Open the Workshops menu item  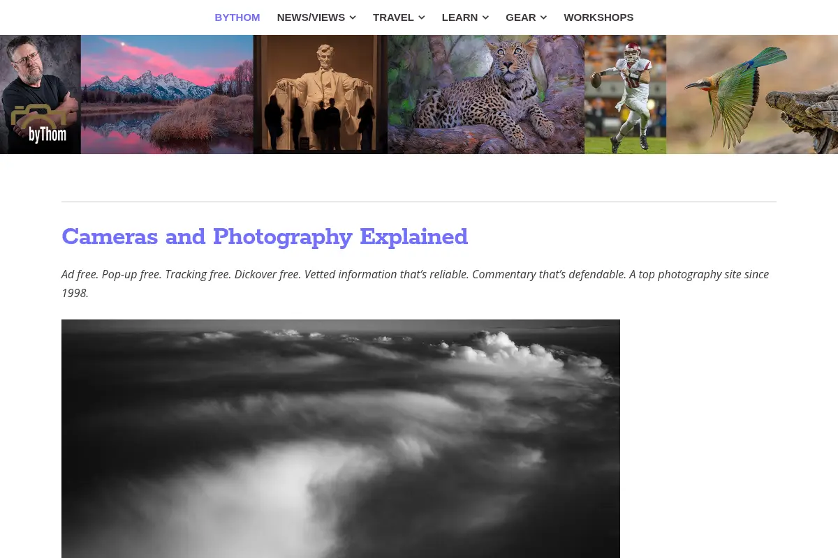598,17
